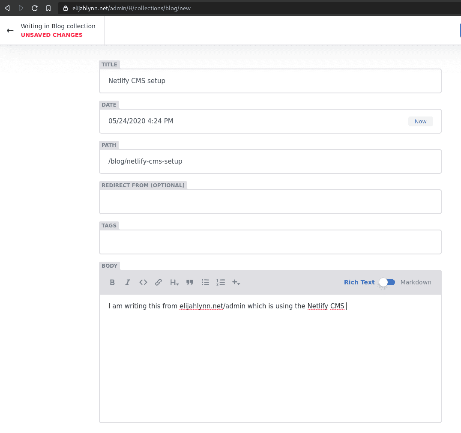Click the browser address bar URL
Image resolution: width=461 pixels, height=433 pixels.
[131, 8]
